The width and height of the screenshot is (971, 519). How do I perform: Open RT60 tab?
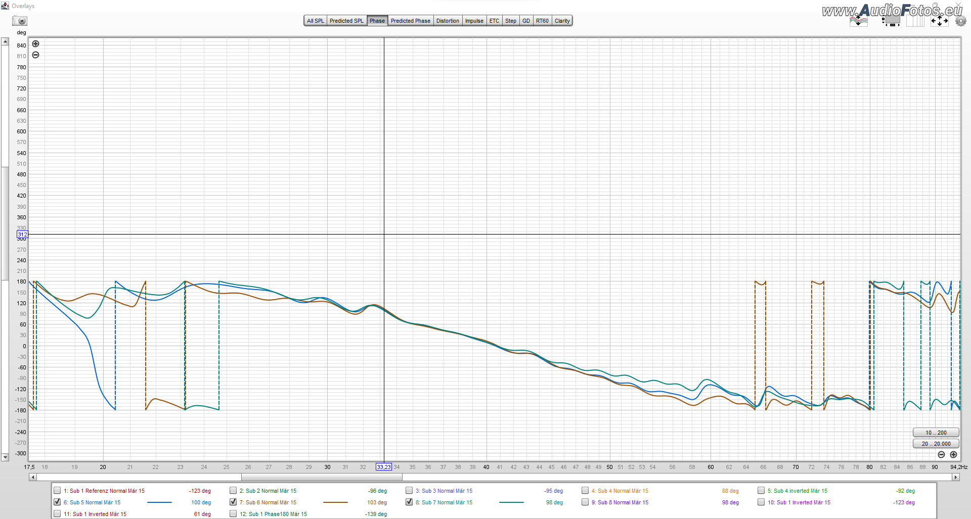[x=542, y=21]
